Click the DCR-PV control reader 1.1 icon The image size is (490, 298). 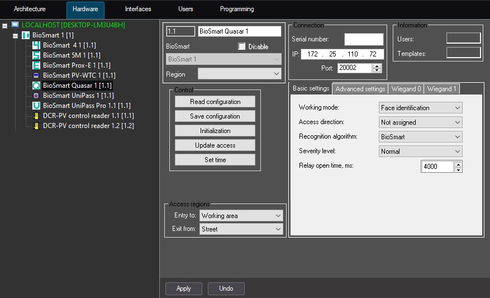[36, 116]
